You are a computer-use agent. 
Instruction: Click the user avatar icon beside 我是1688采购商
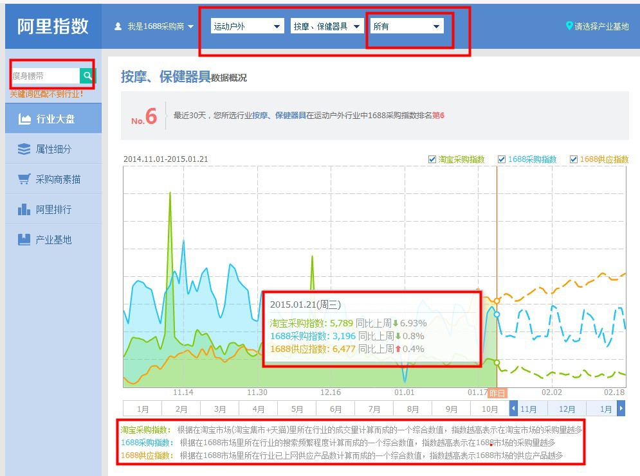click(118, 26)
